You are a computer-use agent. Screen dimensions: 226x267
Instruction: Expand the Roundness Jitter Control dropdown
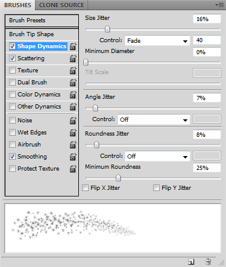157,156
